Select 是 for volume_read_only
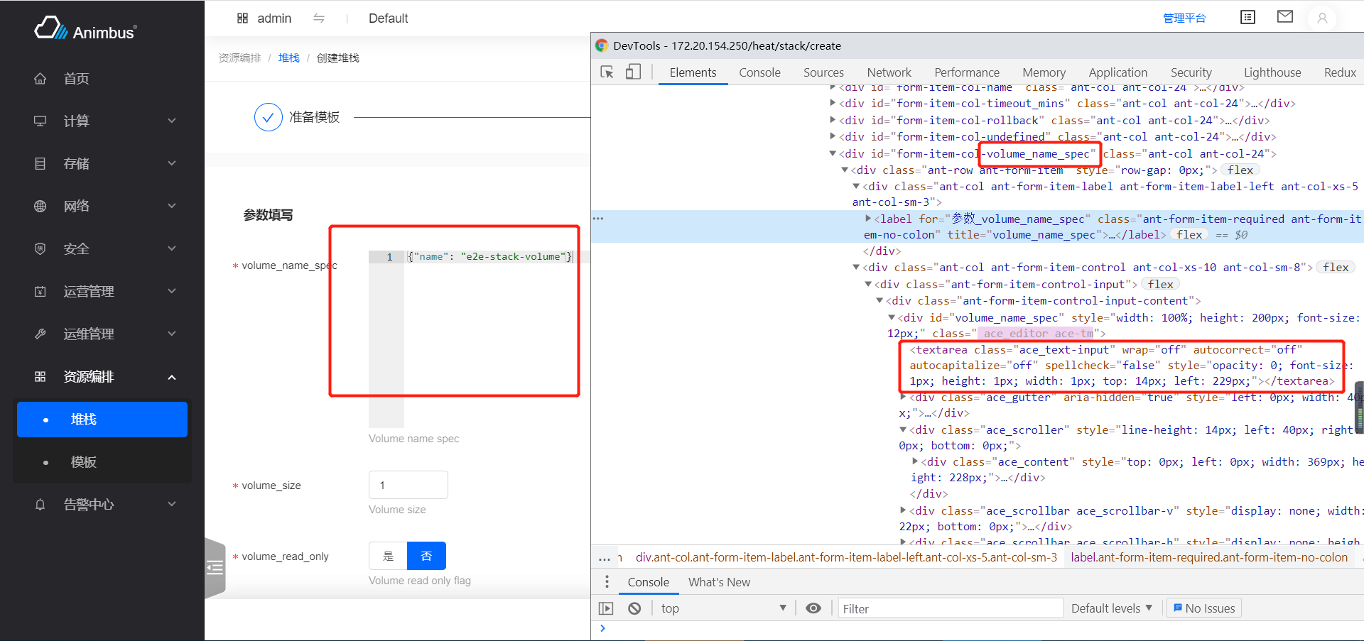Image resolution: width=1364 pixels, height=641 pixels. click(388, 556)
